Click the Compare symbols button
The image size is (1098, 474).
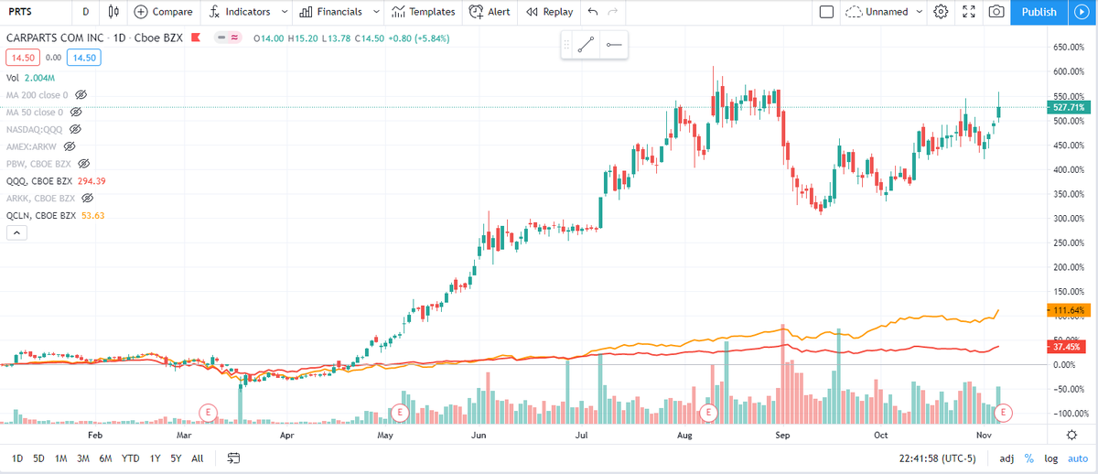(163, 12)
